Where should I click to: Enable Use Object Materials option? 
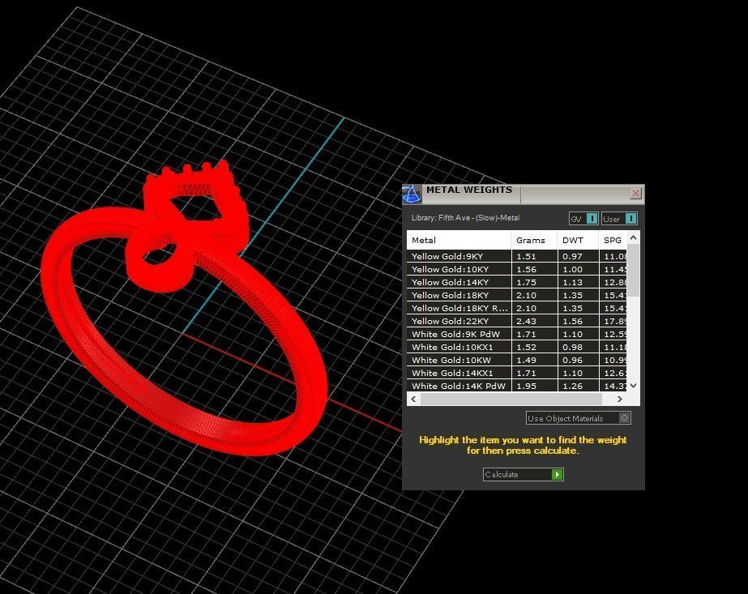(578, 418)
